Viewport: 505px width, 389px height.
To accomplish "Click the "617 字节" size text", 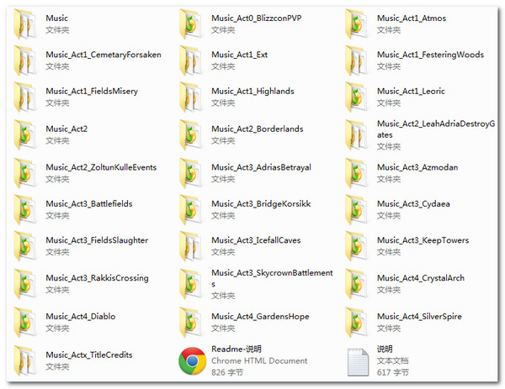I will (393, 373).
